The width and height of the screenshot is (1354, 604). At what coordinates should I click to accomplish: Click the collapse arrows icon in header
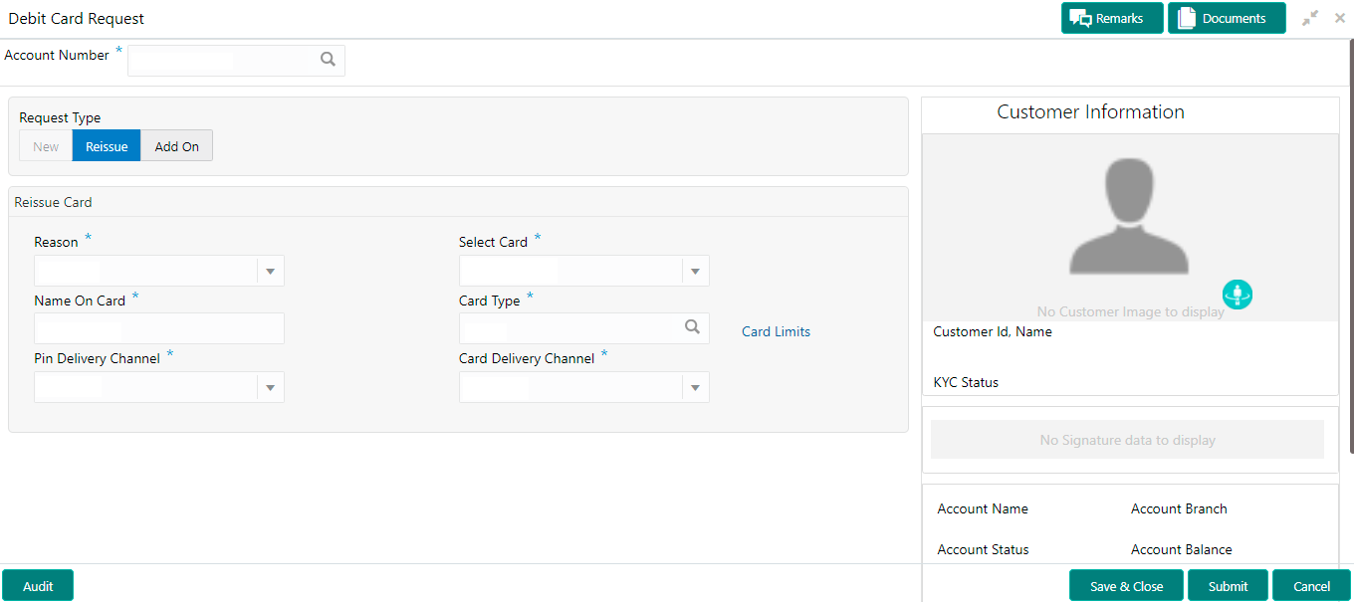1310,18
